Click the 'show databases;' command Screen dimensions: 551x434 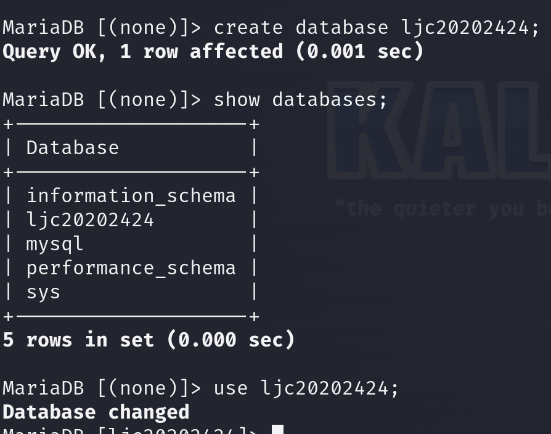coord(300,99)
